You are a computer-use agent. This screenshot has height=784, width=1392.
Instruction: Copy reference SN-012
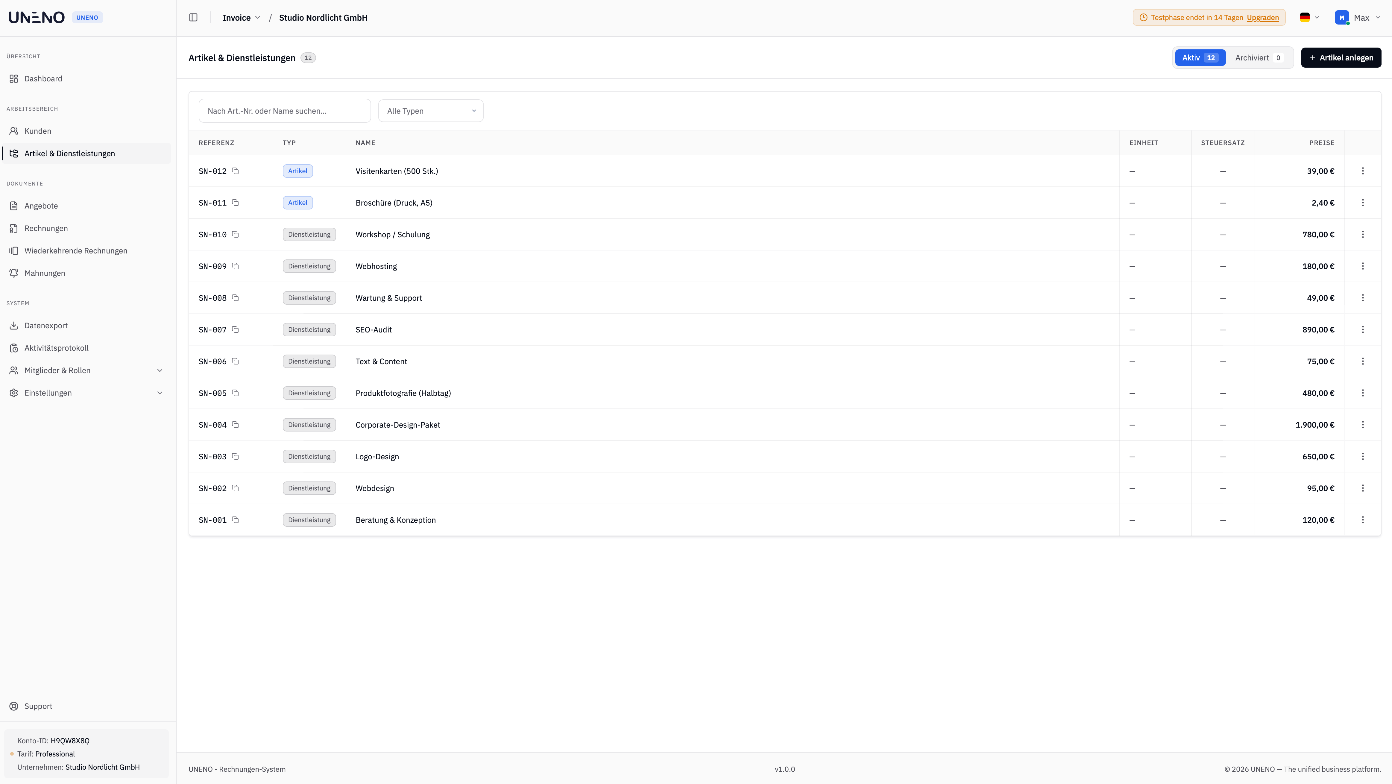tap(235, 171)
